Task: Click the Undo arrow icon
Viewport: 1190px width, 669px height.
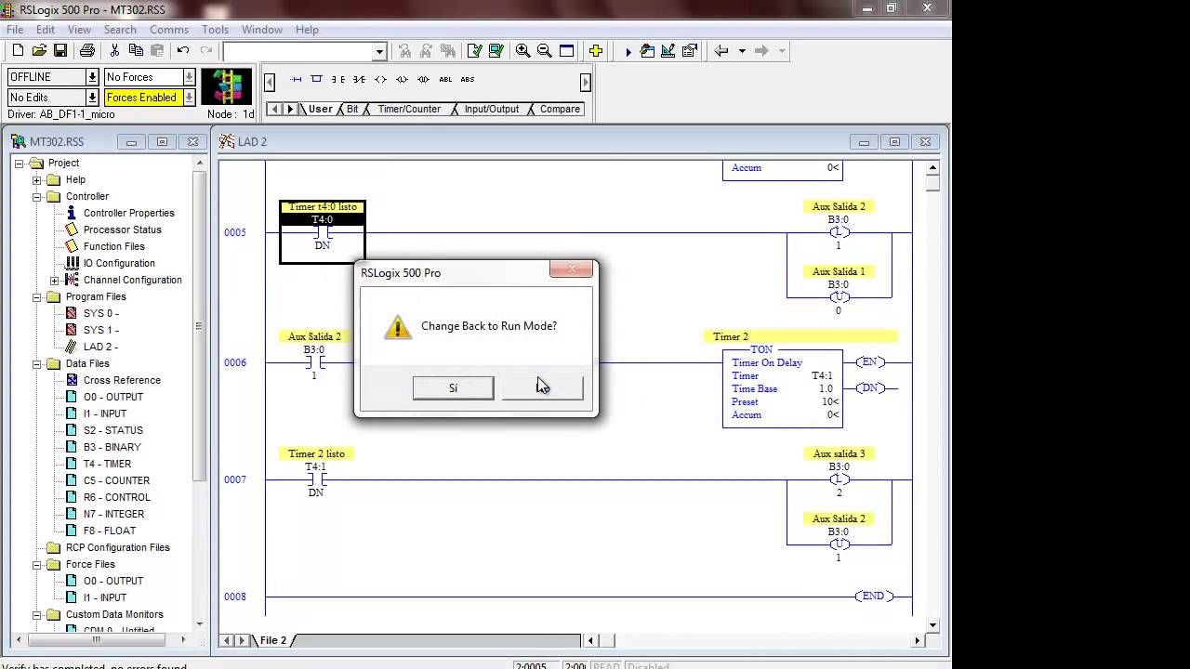Action: (x=183, y=51)
